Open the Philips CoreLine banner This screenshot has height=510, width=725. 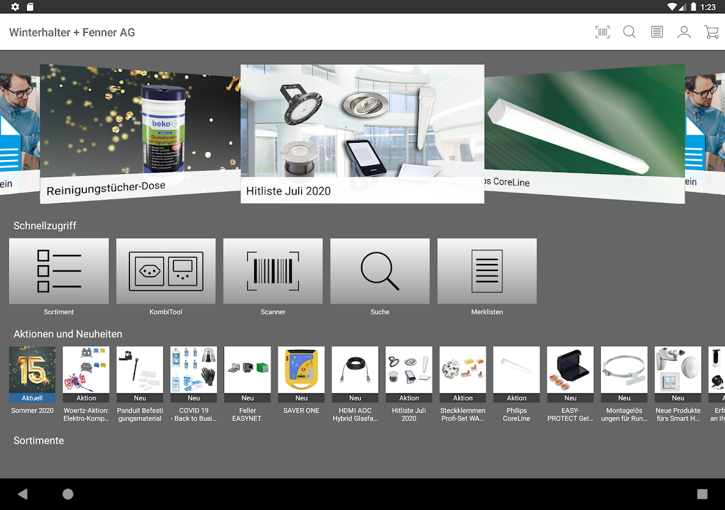pyautogui.click(x=584, y=134)
